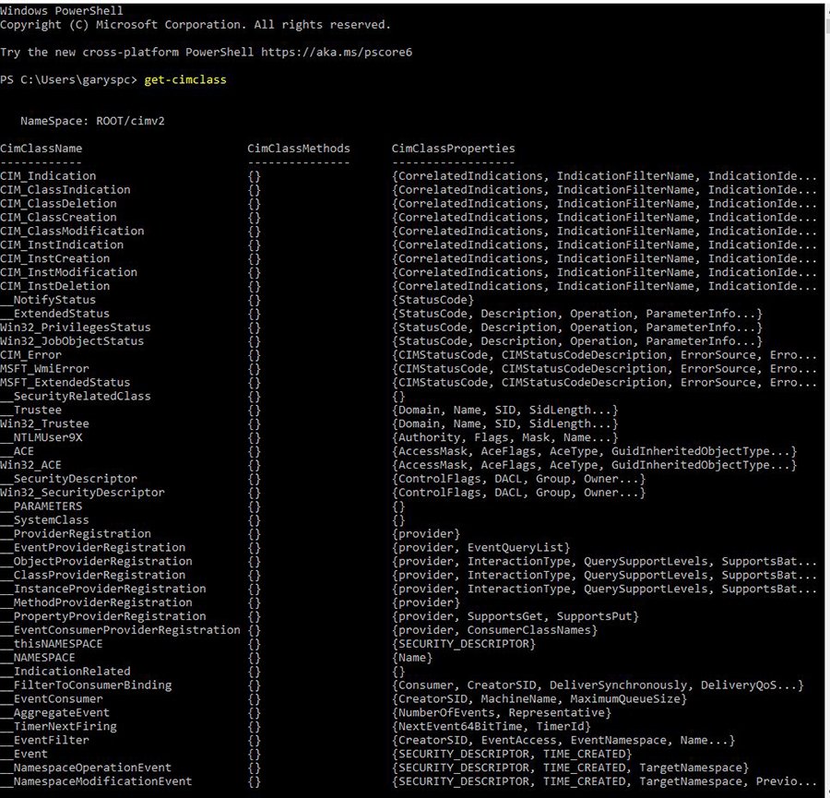Image resolution: width=830 pixels, height=798 pixels.
Task: Select the CIM_Indication class name
Action: point(48,176)
